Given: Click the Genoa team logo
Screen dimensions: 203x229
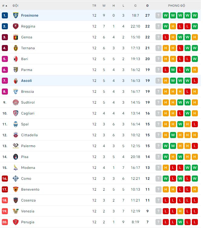Looking at the screenshot, I should [x=16, y=37].
